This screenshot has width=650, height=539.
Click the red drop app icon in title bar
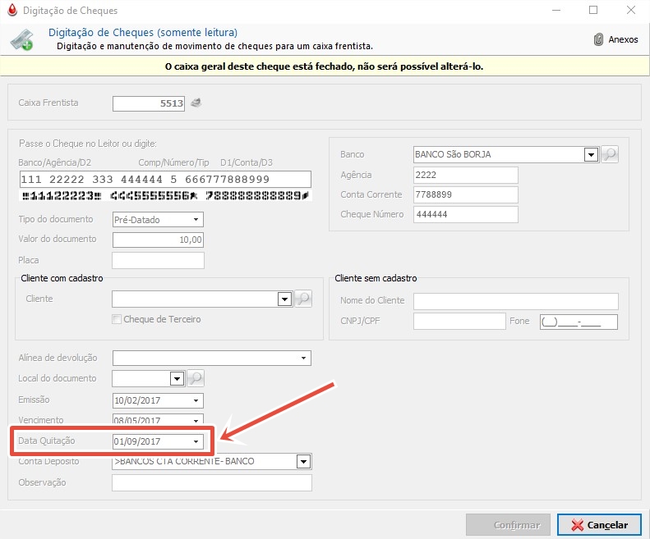coord(12,11)
